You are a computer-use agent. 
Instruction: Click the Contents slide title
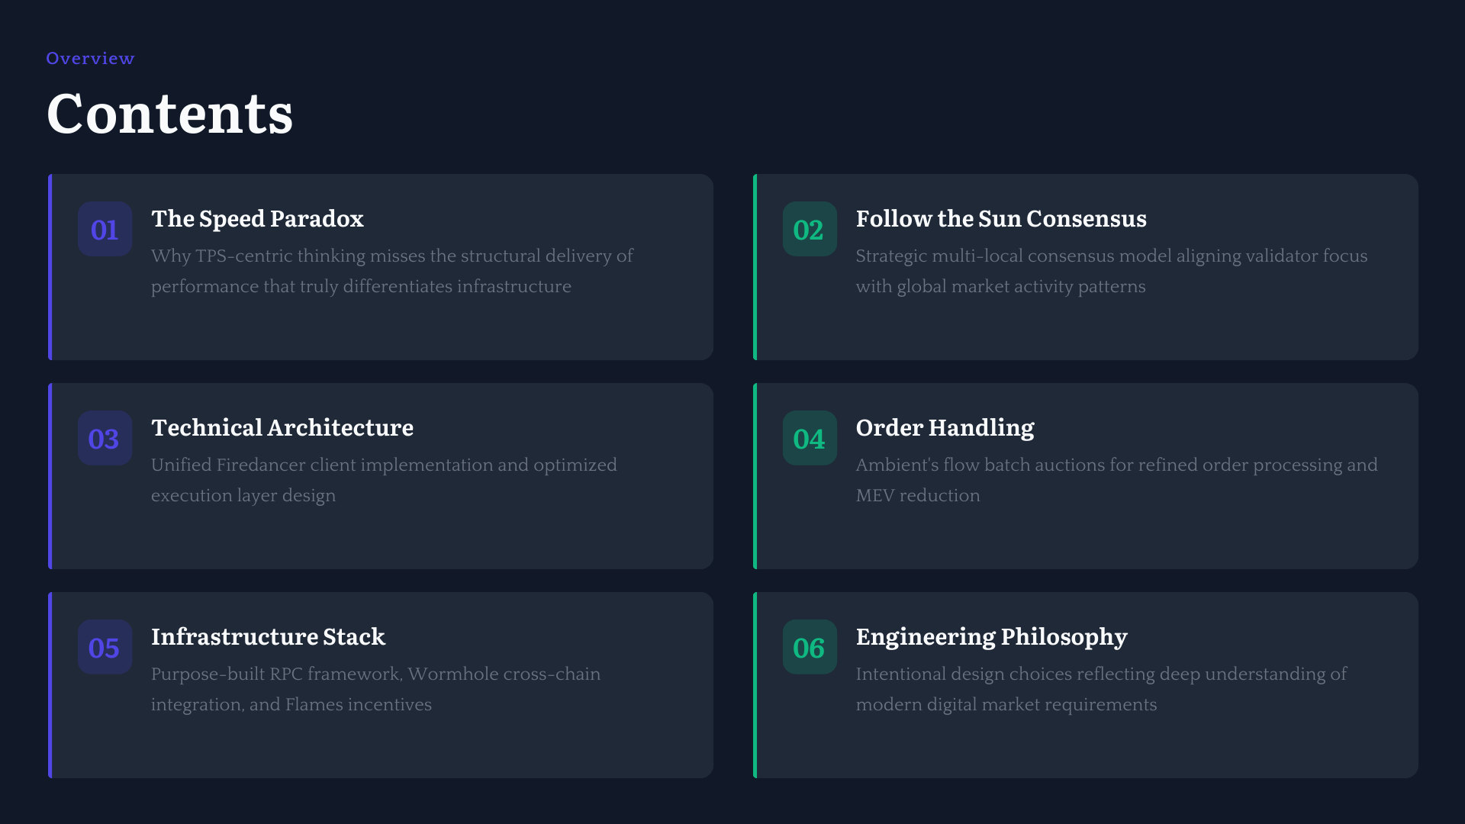pyautogui.click(x=169, y=114)
